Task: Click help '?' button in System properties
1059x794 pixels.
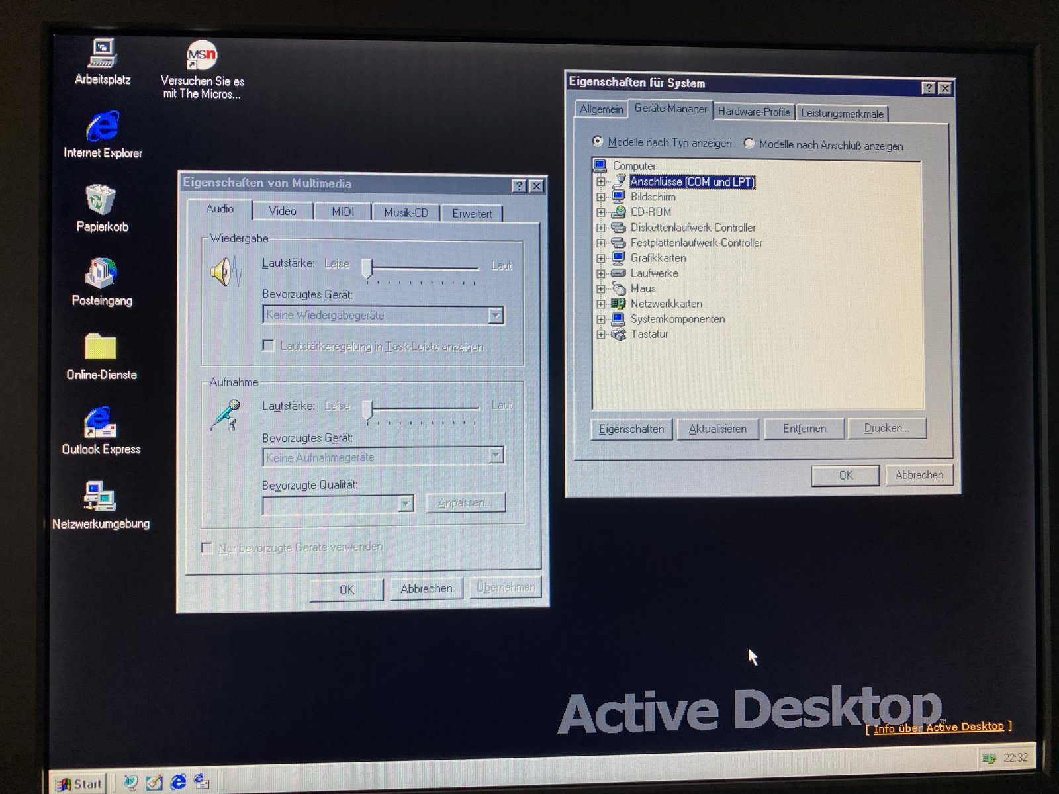Action: 929,88
